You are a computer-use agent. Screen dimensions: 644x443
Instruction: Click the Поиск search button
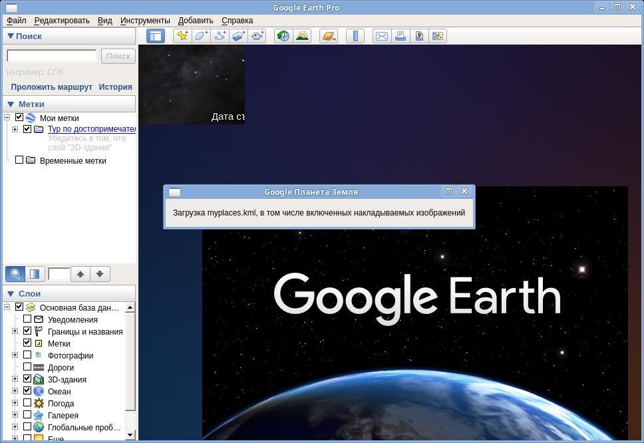click(x=118, y=57)
